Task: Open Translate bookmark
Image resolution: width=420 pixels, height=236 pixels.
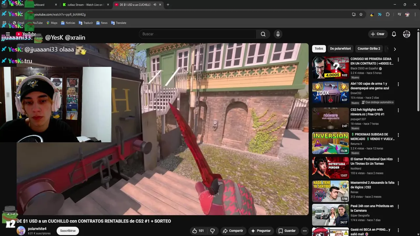Action: pyautogui.click(x=118, y=23)
